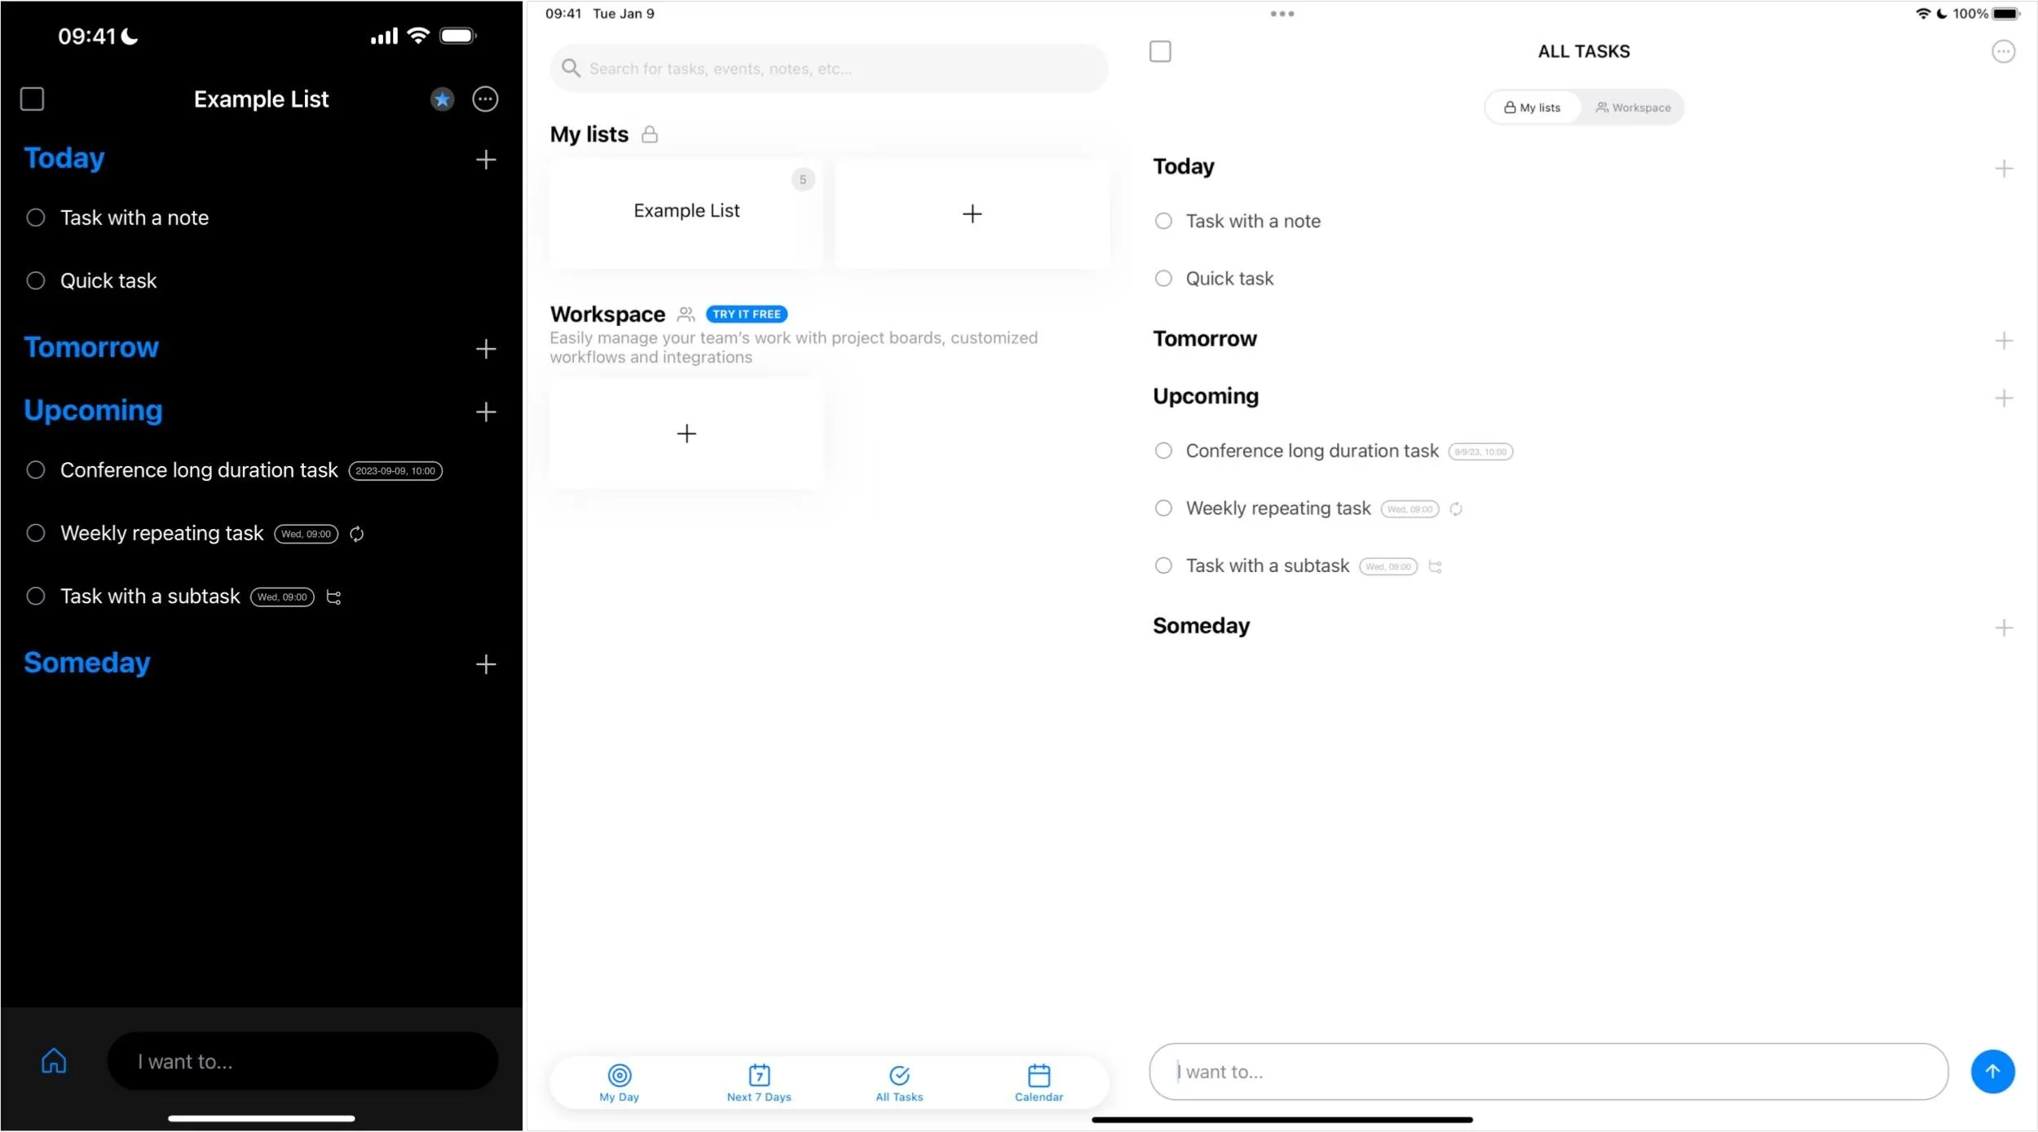
Task: Toggle the select-all checkbox in dark Example List
Action: pyautogui.click(x=32, y=99)
